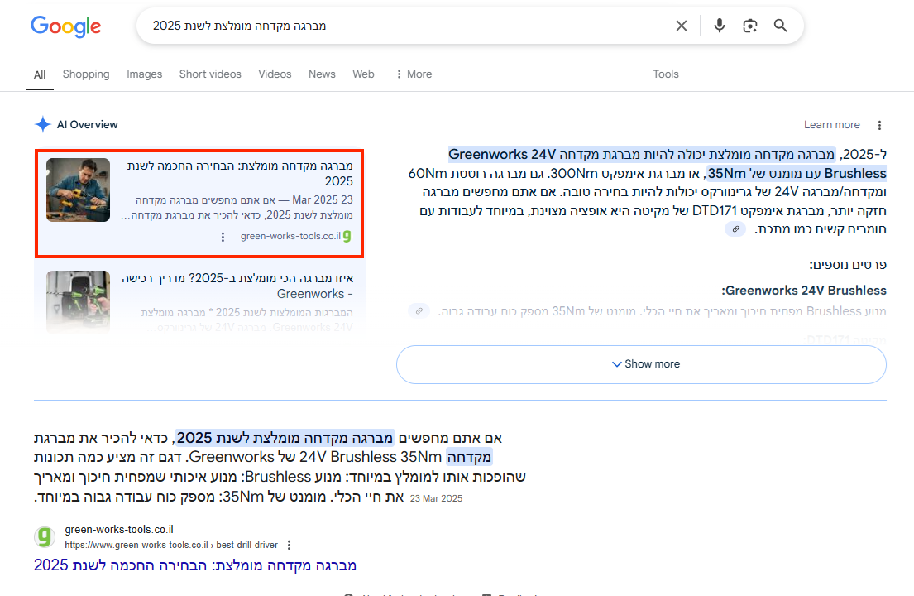Switch to the Images tab
914x596 pixels.
[x=145, y=74]
